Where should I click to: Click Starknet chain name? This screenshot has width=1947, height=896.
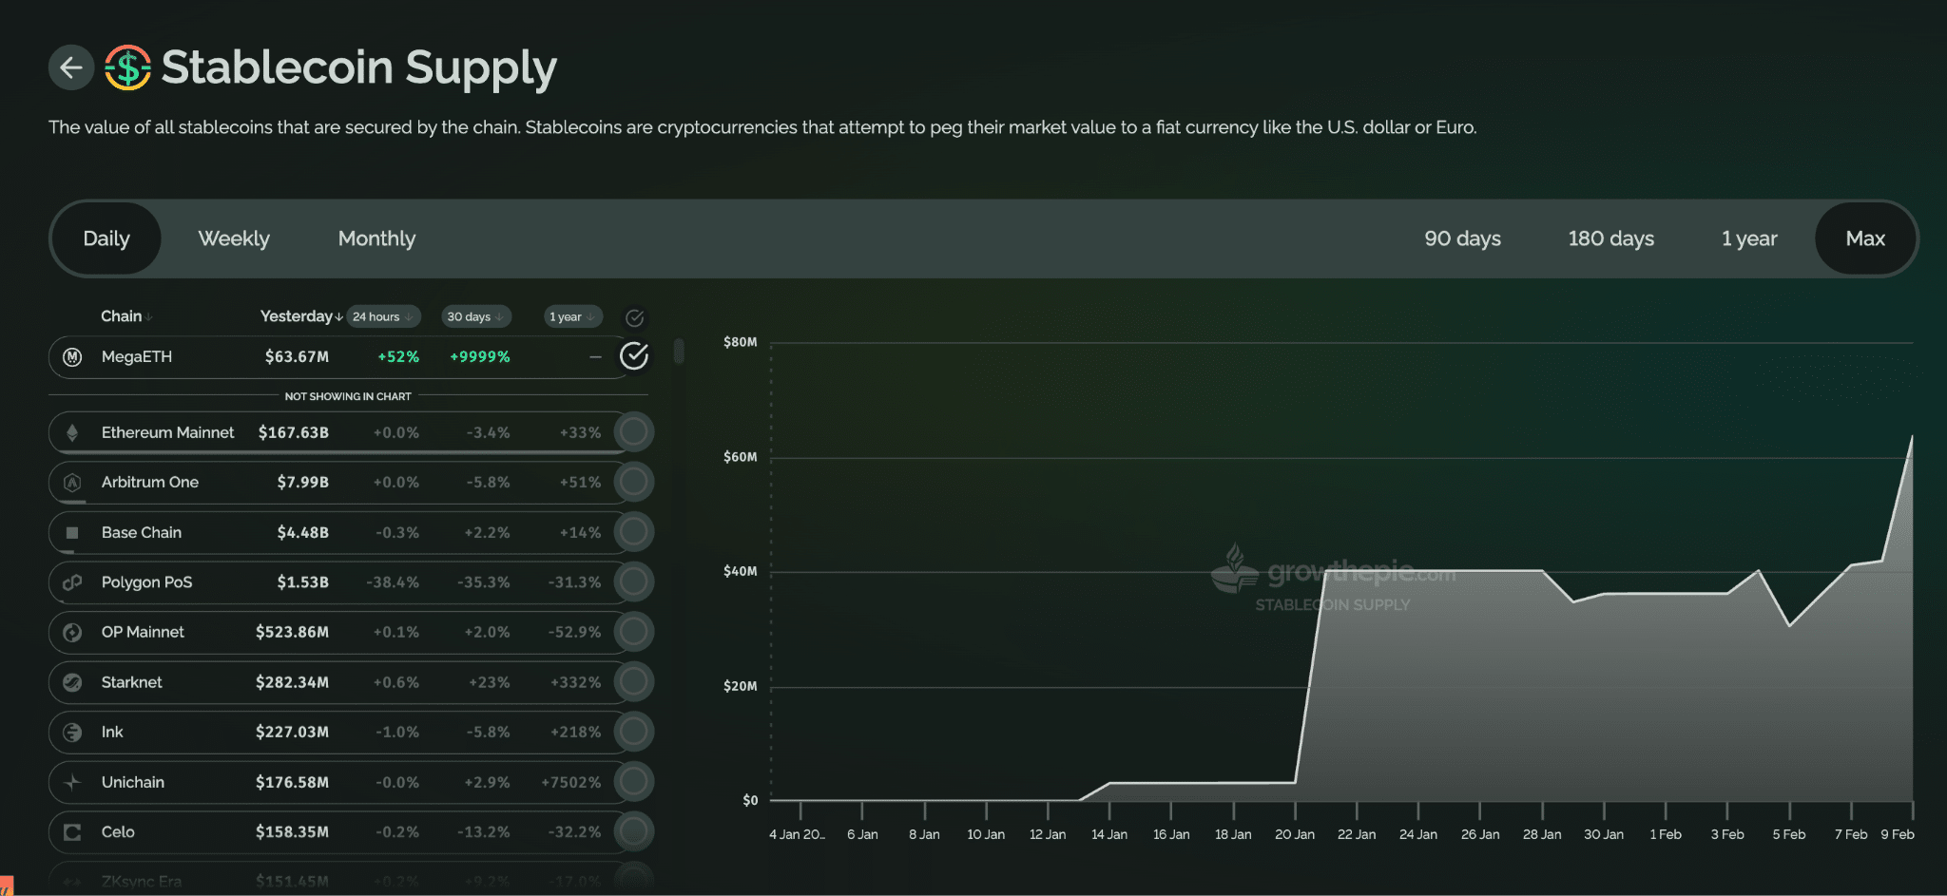tap(132, 682)
